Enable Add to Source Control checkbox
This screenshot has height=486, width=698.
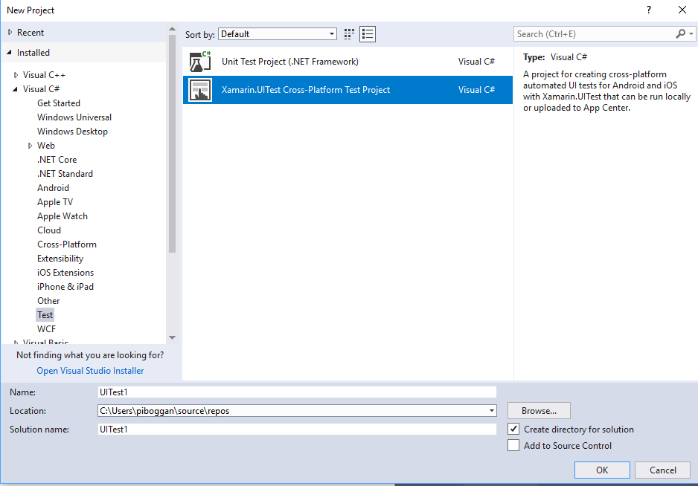click(x=513, y=446)
